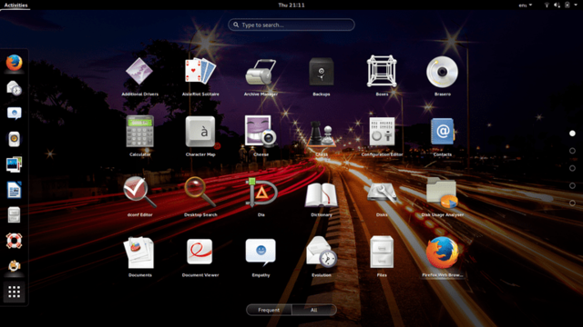
Task: Launch the Backups app
Action: (322, 72)
